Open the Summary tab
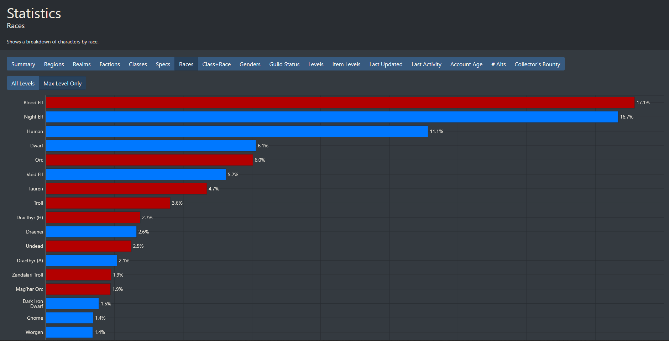 pos(23,64)
